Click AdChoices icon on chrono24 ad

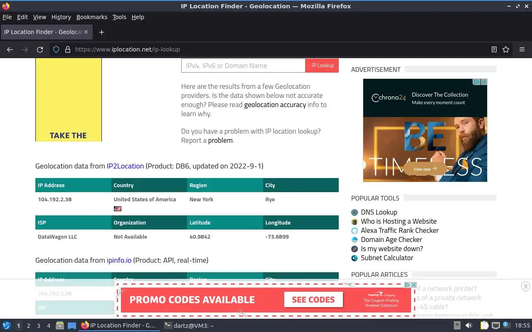pyautogui.click(x=478, y=82)
